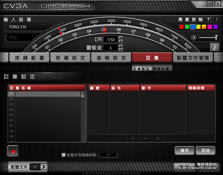Choose the red color swatch
Image resolution: width=223 pixels, height=175 pixels.
tap(181, 27)
